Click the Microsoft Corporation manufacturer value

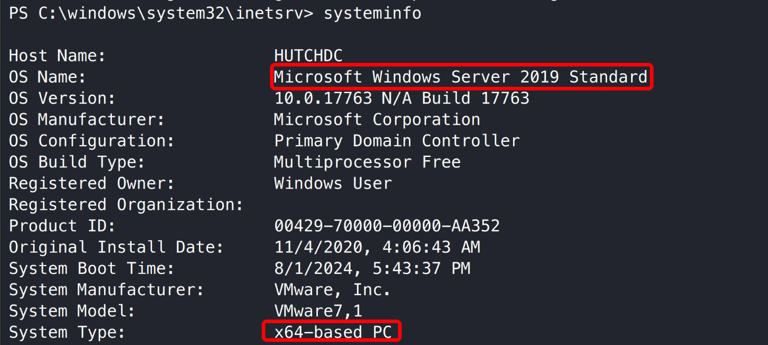pyautogui.click(x=377, y=120)
